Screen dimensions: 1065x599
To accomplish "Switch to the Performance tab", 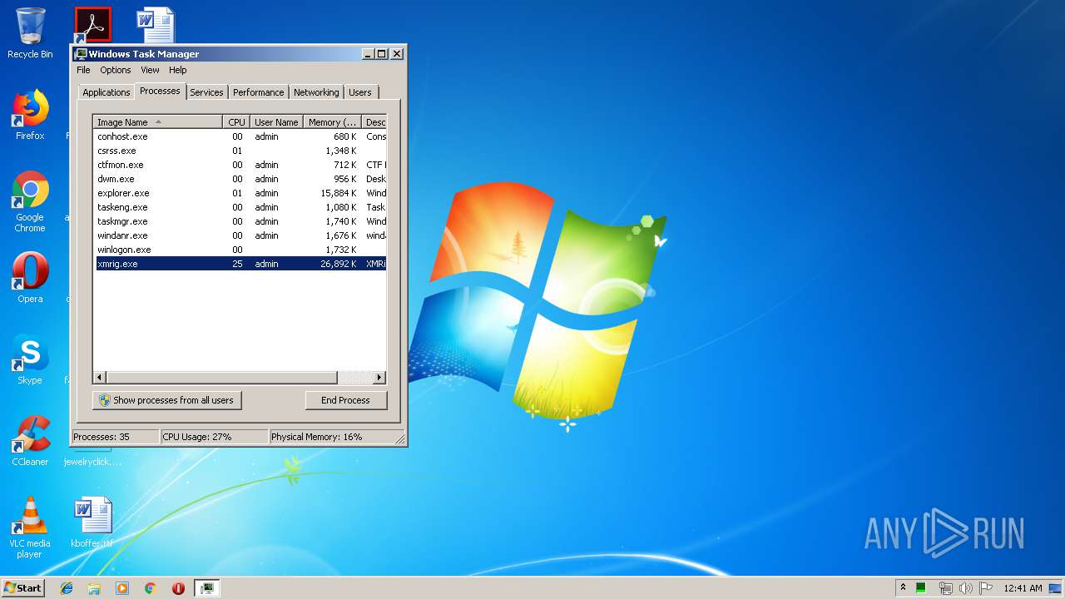I will (258, 92).
